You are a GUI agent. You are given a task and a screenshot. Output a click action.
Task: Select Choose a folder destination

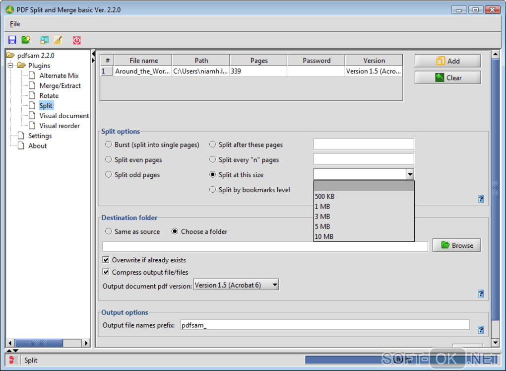(175, 231)
